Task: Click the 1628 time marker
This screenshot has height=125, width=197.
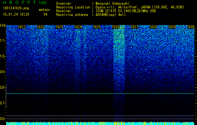Action: (x=153, y=27)
